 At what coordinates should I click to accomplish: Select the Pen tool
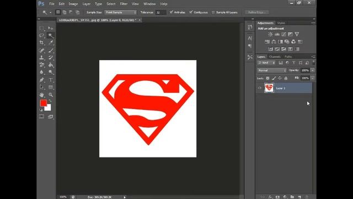42,80
